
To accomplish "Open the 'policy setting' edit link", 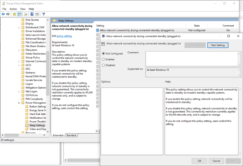I will [x=64, y=36].
